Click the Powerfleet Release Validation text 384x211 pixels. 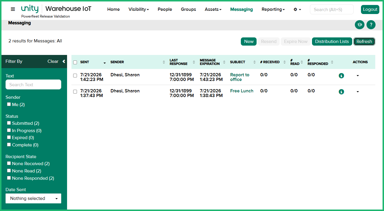tap(45, 16)
